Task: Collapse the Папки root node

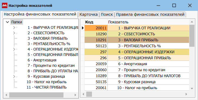Action: tap(7, 22)
